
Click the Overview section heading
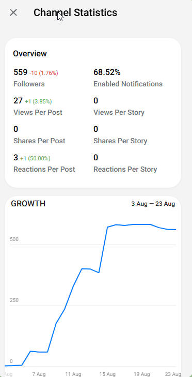coord(30,54)
